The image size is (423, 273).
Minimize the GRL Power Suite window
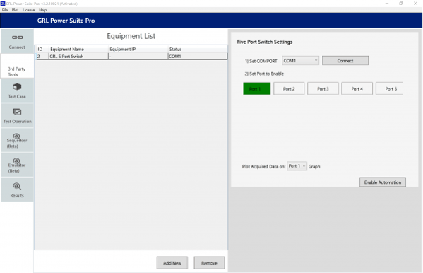[x=387, y=4]
